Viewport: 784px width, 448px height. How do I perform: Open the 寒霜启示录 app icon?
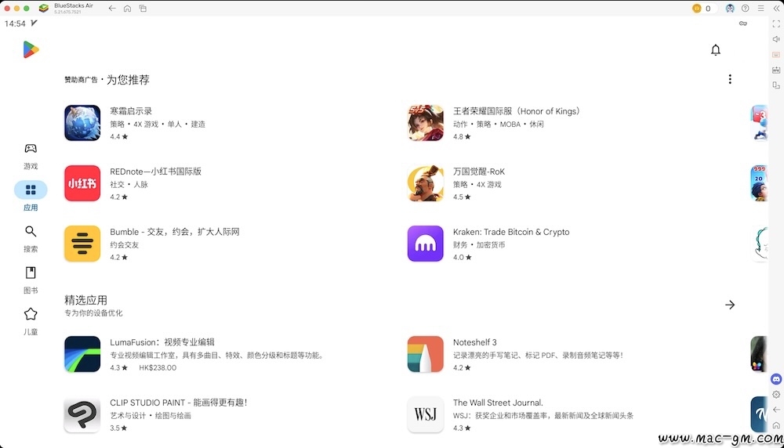(x=82, y=123)
